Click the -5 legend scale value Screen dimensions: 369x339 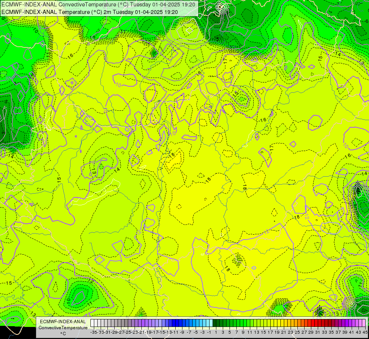tap(196, 332)
